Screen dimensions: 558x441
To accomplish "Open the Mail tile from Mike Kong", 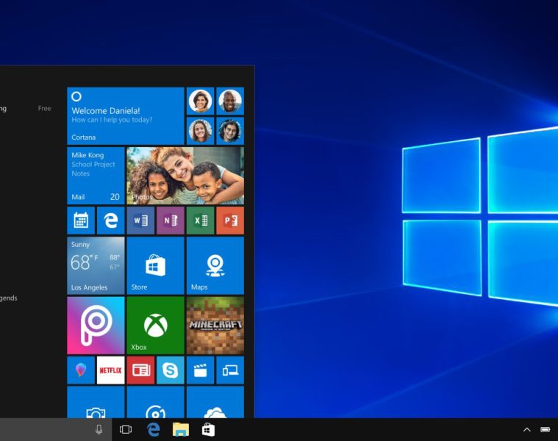I will pos(96,175).
